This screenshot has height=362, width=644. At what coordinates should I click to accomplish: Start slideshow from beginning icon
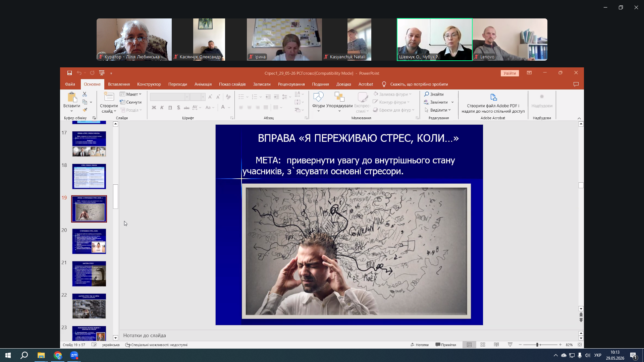(x=102, y=73)
